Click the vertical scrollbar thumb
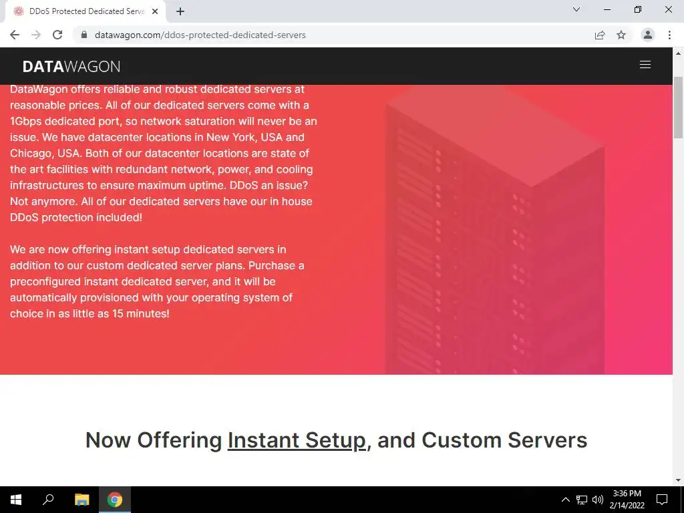Screen dimensions: 684x513 [x=679, y=108]
